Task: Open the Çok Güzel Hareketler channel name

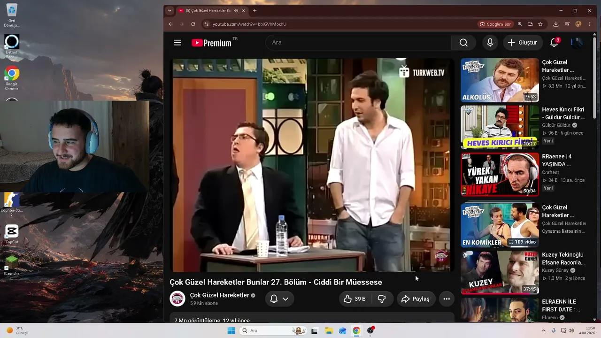Action: [219, 295]
